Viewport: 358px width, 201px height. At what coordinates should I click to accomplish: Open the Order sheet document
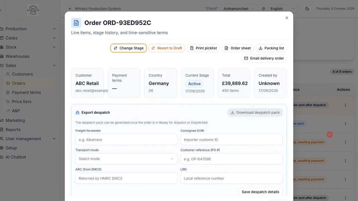click(x=237, y=48)
